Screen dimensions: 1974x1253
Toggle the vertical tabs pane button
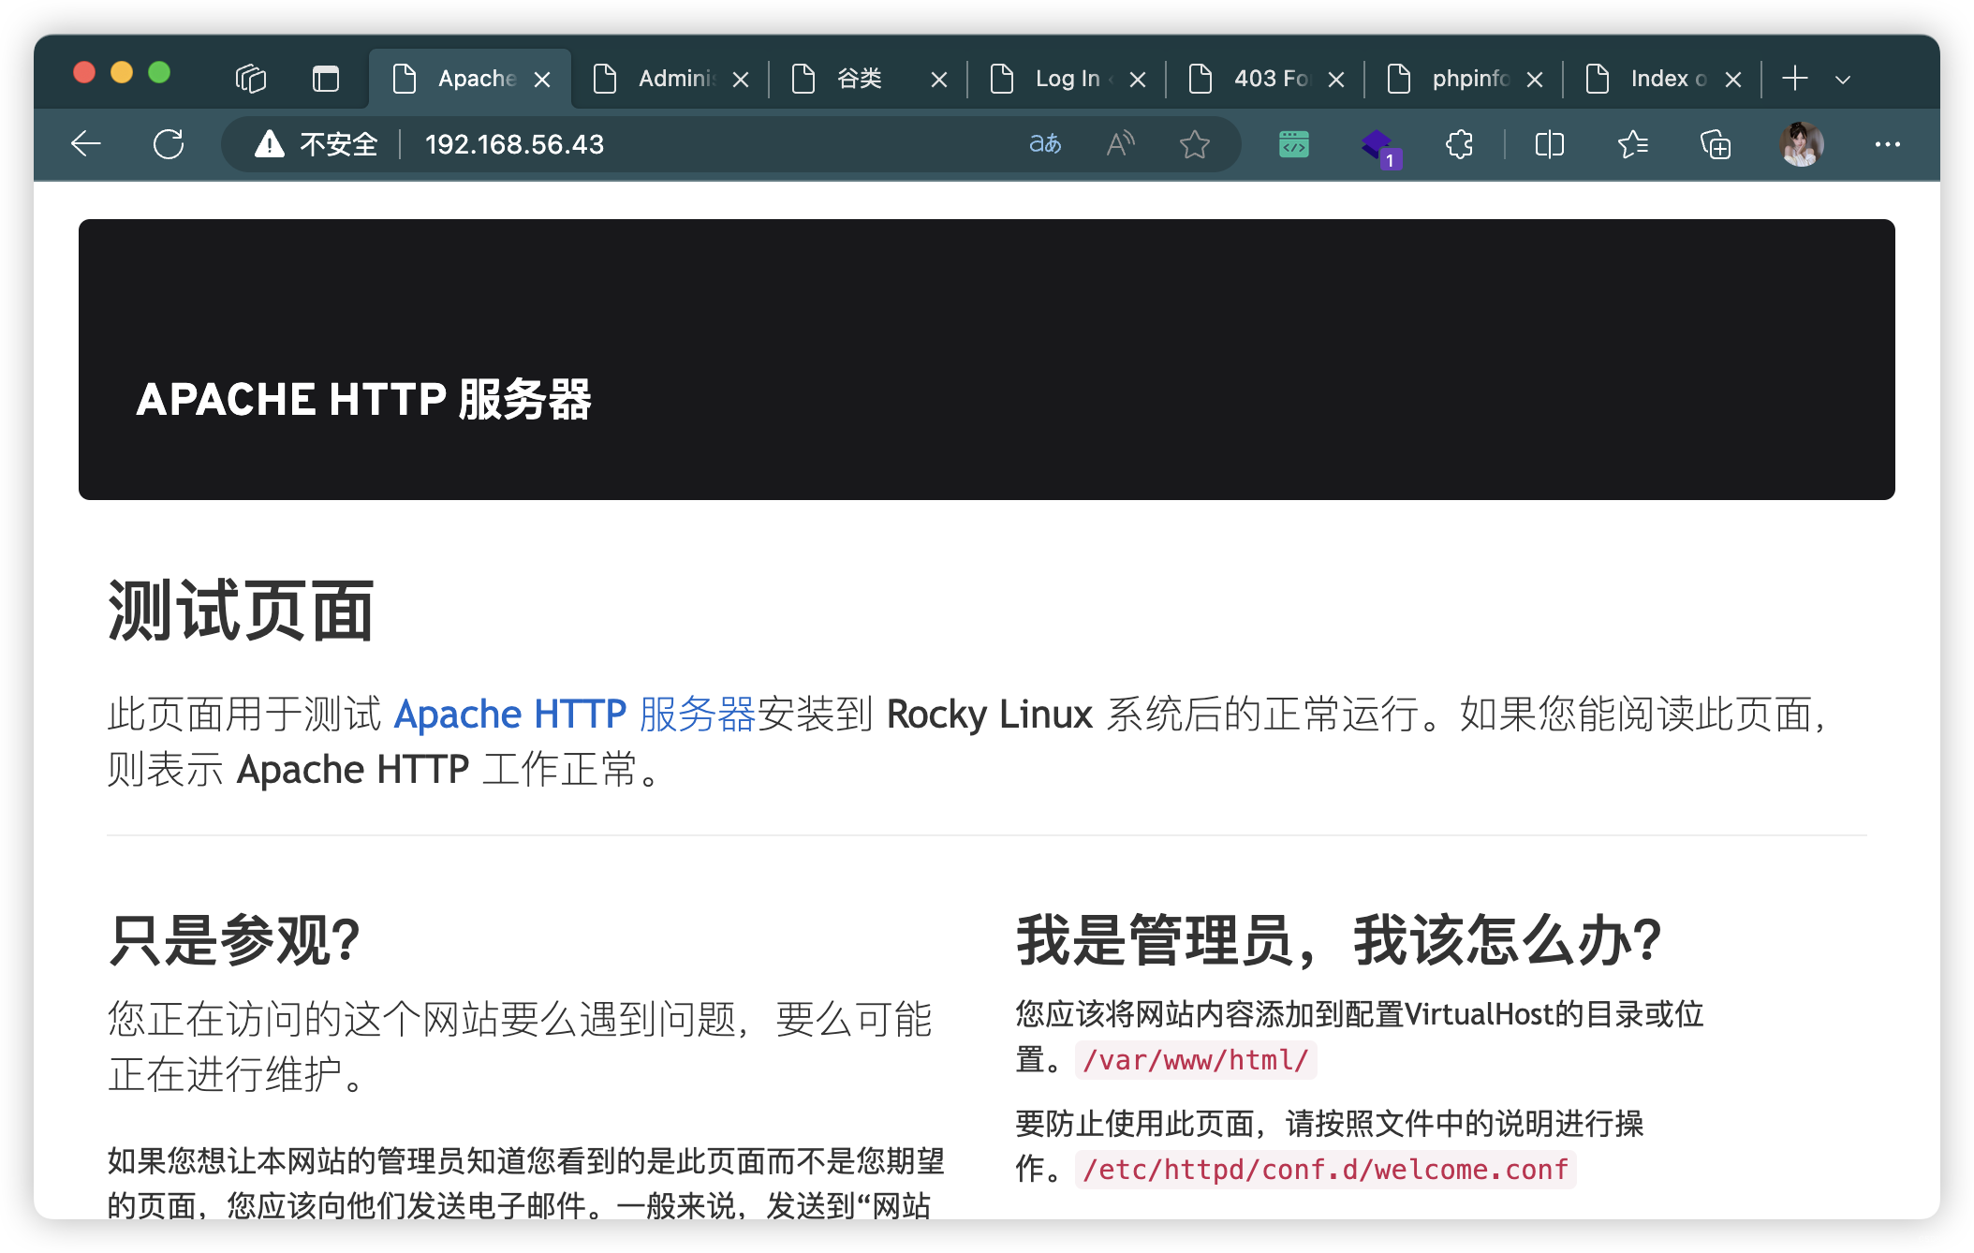(x=325, y=79)
